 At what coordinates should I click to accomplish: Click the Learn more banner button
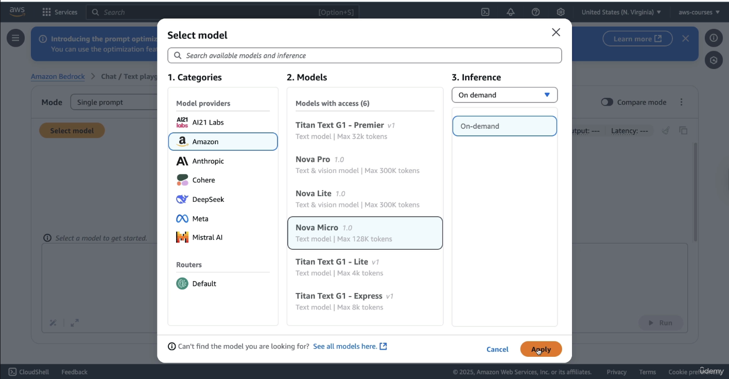[x=637, y=39]
